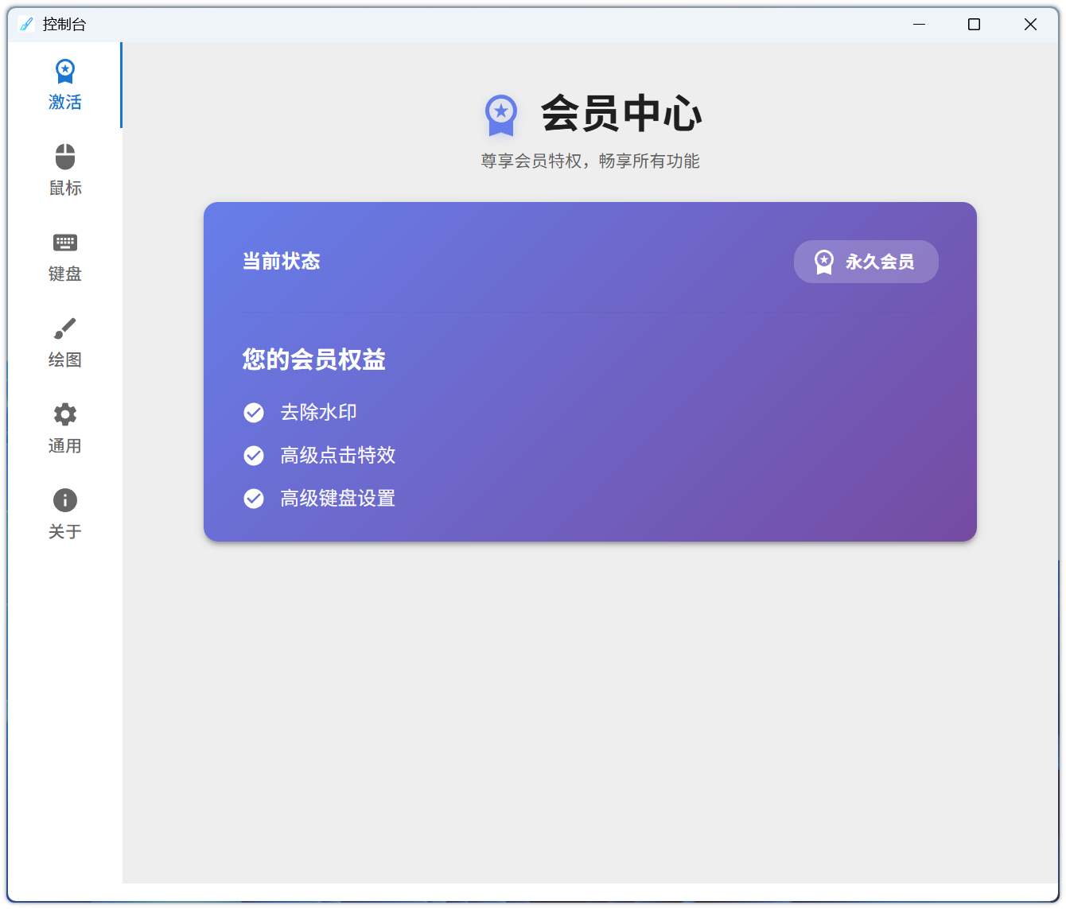Toggle the checkmark next to 去除水印
The width and height of the screenshot is (1066, 909).
(x=254, y=413)
